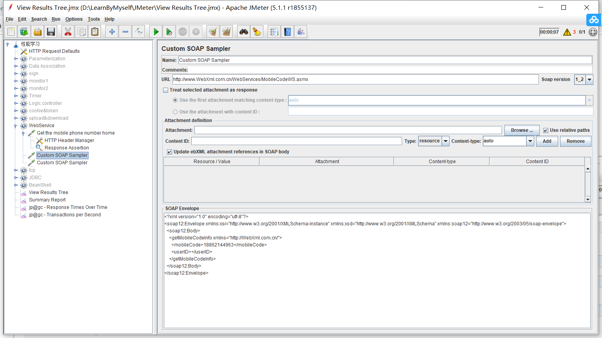Click the Browse button for attachment
The height and width of the screenshot is (338, 602).
click(x=522, y=130)
